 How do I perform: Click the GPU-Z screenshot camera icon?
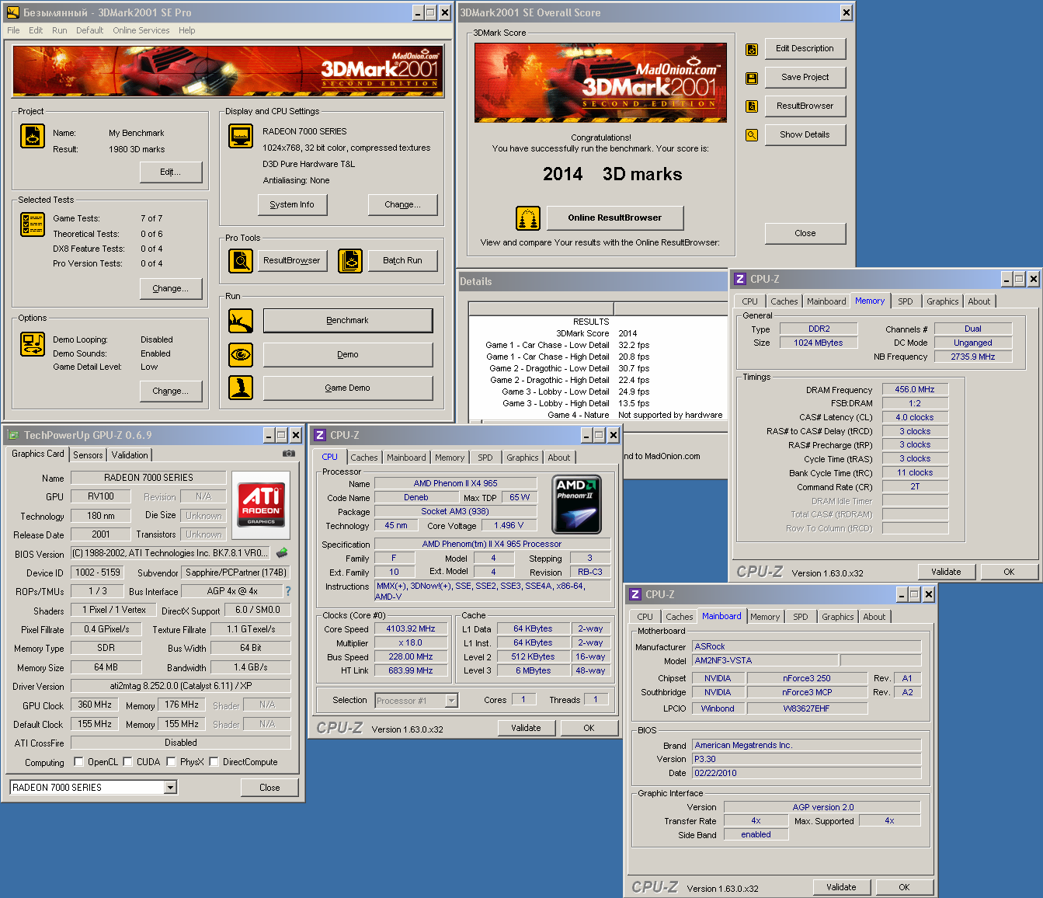click(x=289, y=453)
